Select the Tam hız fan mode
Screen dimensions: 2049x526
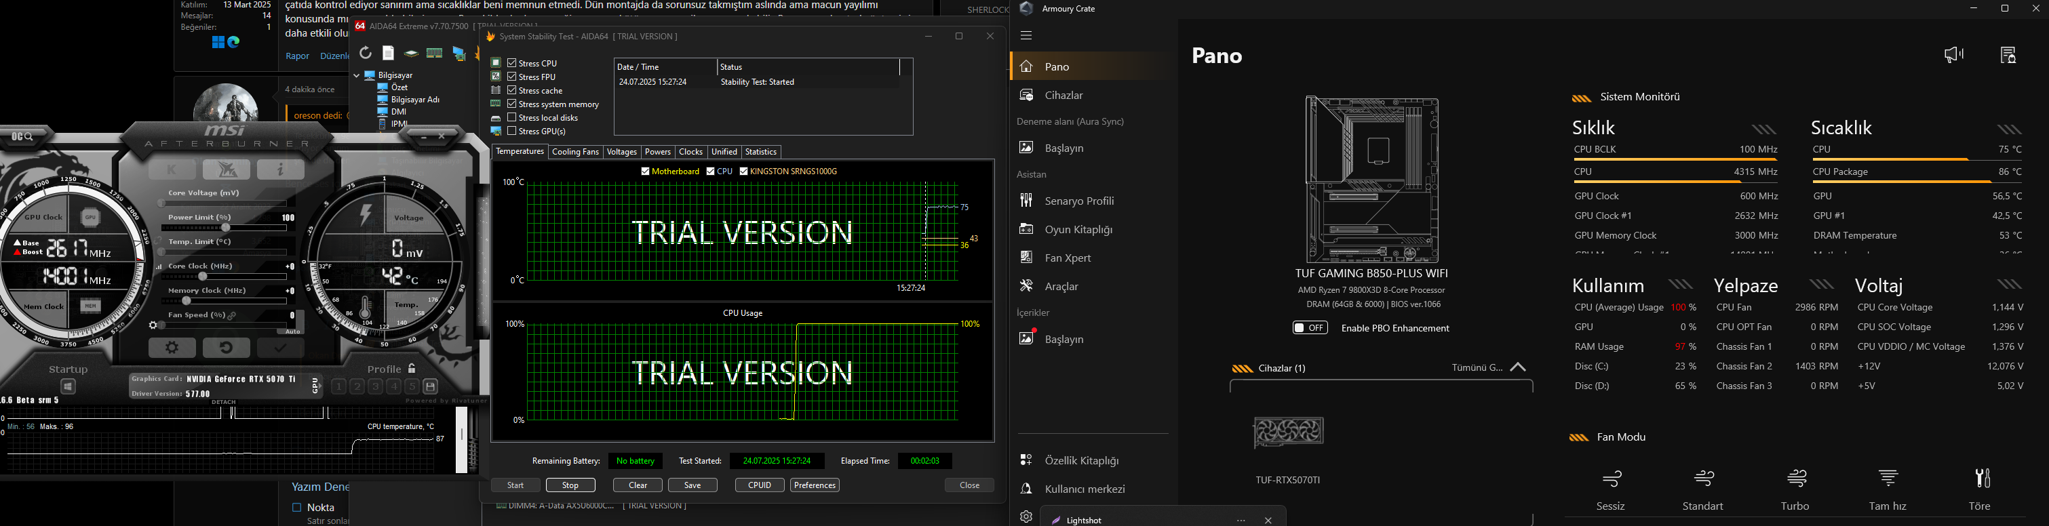1888,489
